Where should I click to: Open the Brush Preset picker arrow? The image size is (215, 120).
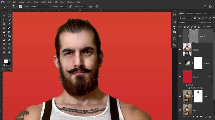coord(16,7)
